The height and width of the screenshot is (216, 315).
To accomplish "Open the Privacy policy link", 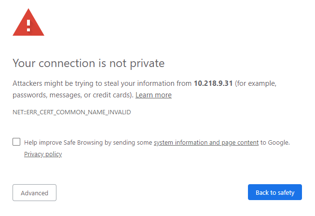I will [x=43, y=154].
